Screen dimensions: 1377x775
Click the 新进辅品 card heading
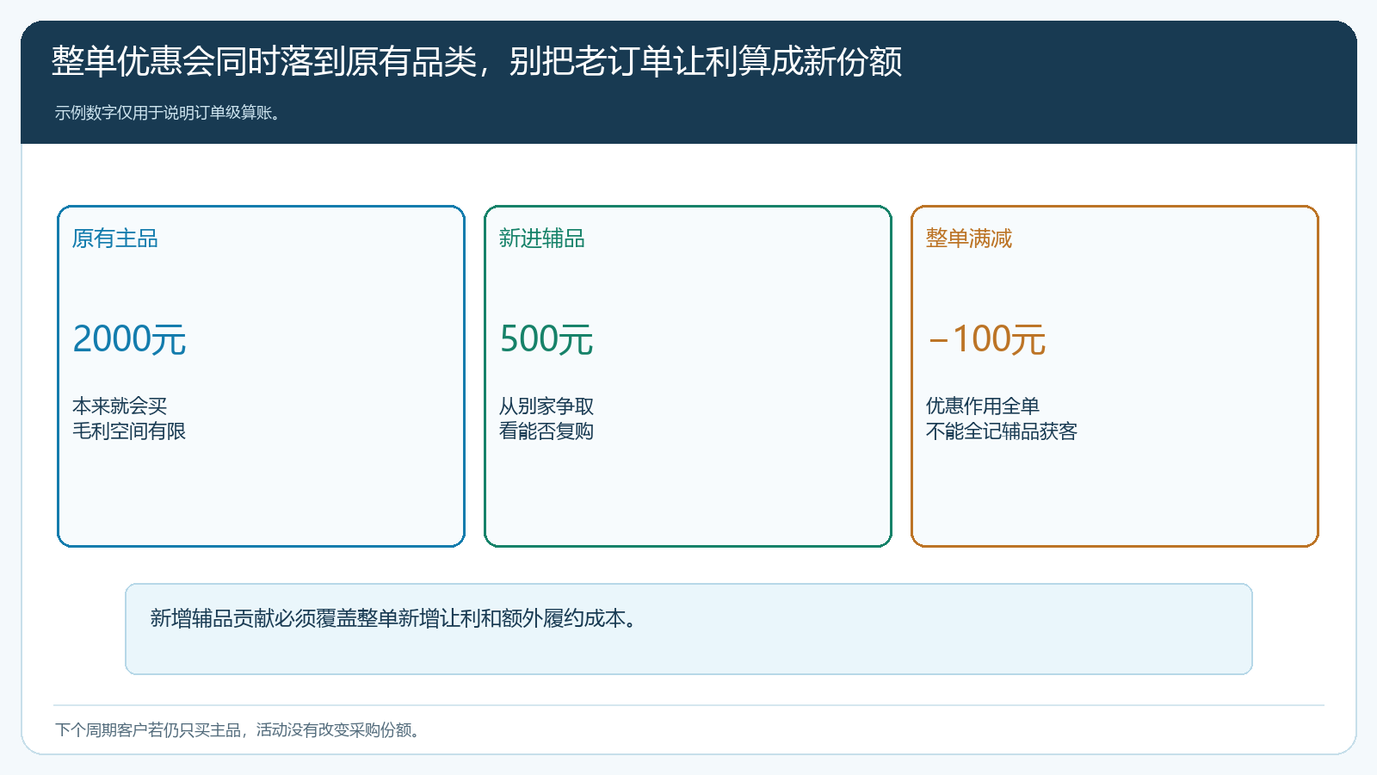click(542, 239)
